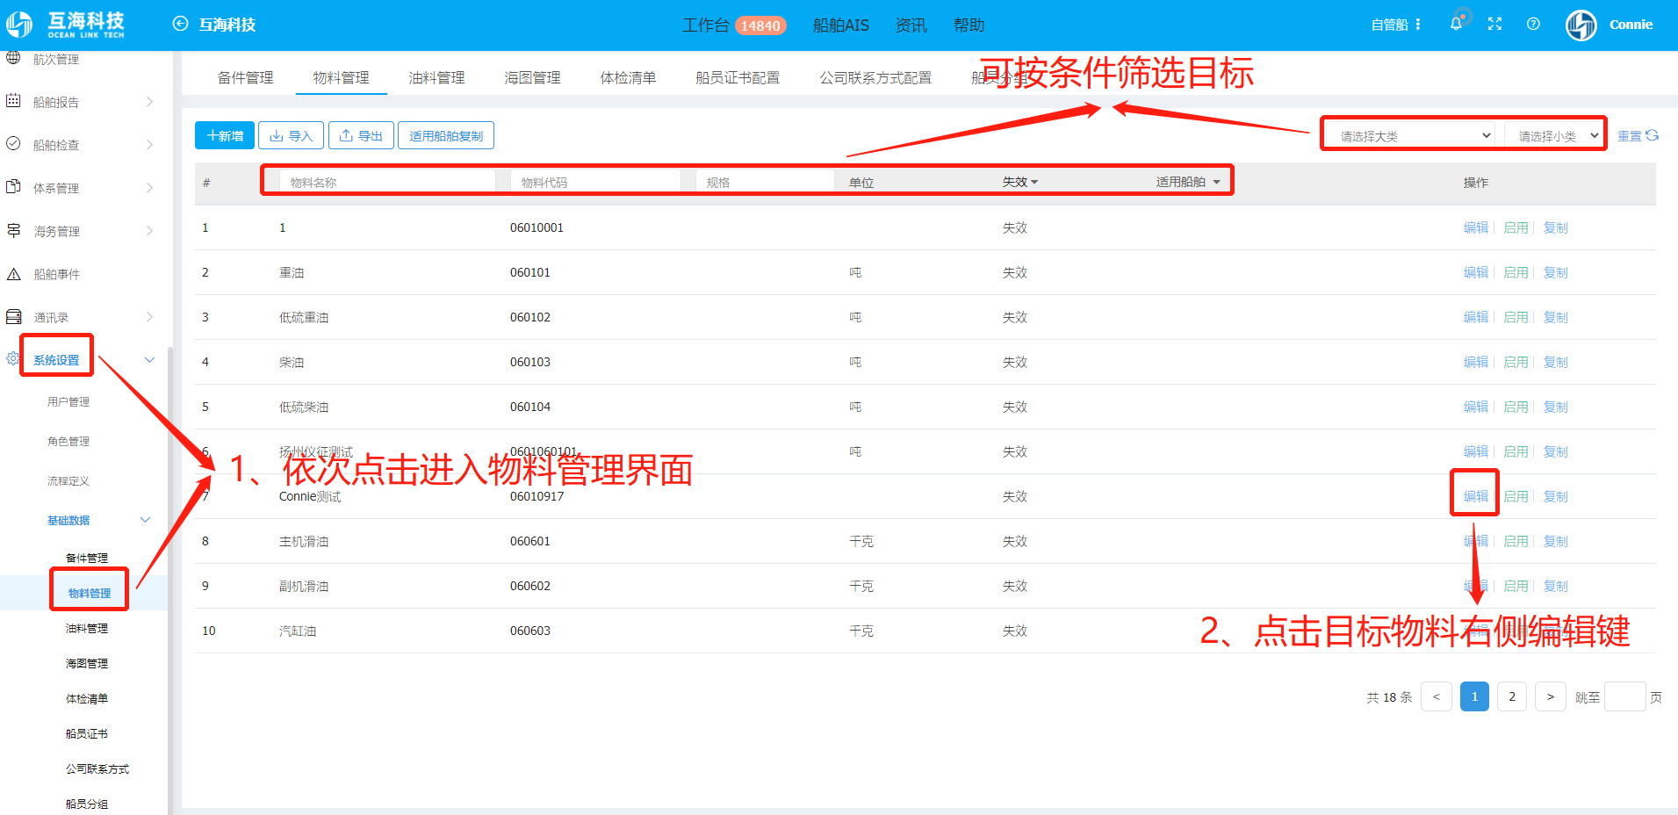Screen dimensions: 1678x815
Task: Open 船舶AIS in the top navigation
Action: click(841, 25)
